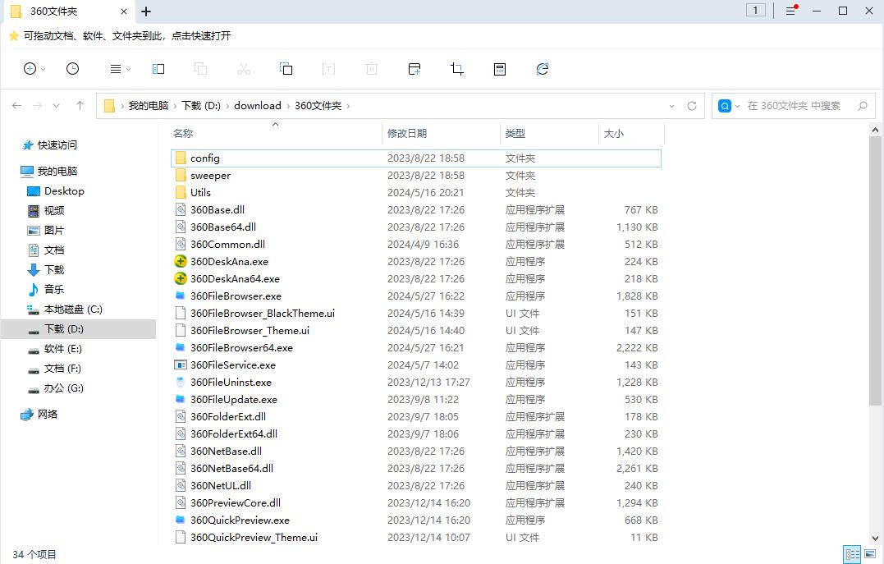Click the vertical scrollbar down arrow
This screenshot has height=564, width=884.
(x=876, y=536)
